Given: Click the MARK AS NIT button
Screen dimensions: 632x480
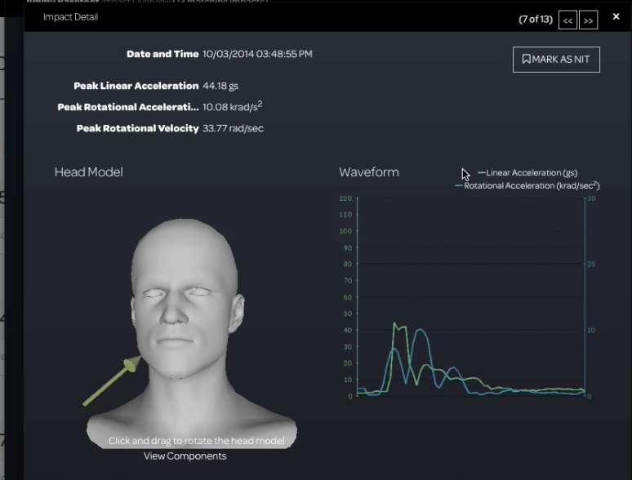Looking at the screenshot, I should coord(556,60).
